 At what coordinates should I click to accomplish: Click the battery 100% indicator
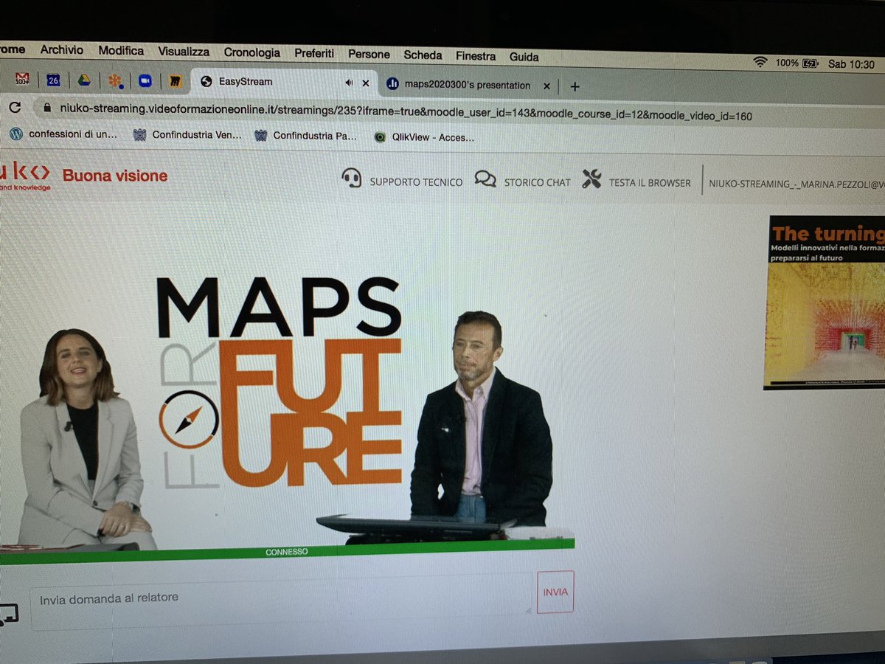(x=797, y=63)
